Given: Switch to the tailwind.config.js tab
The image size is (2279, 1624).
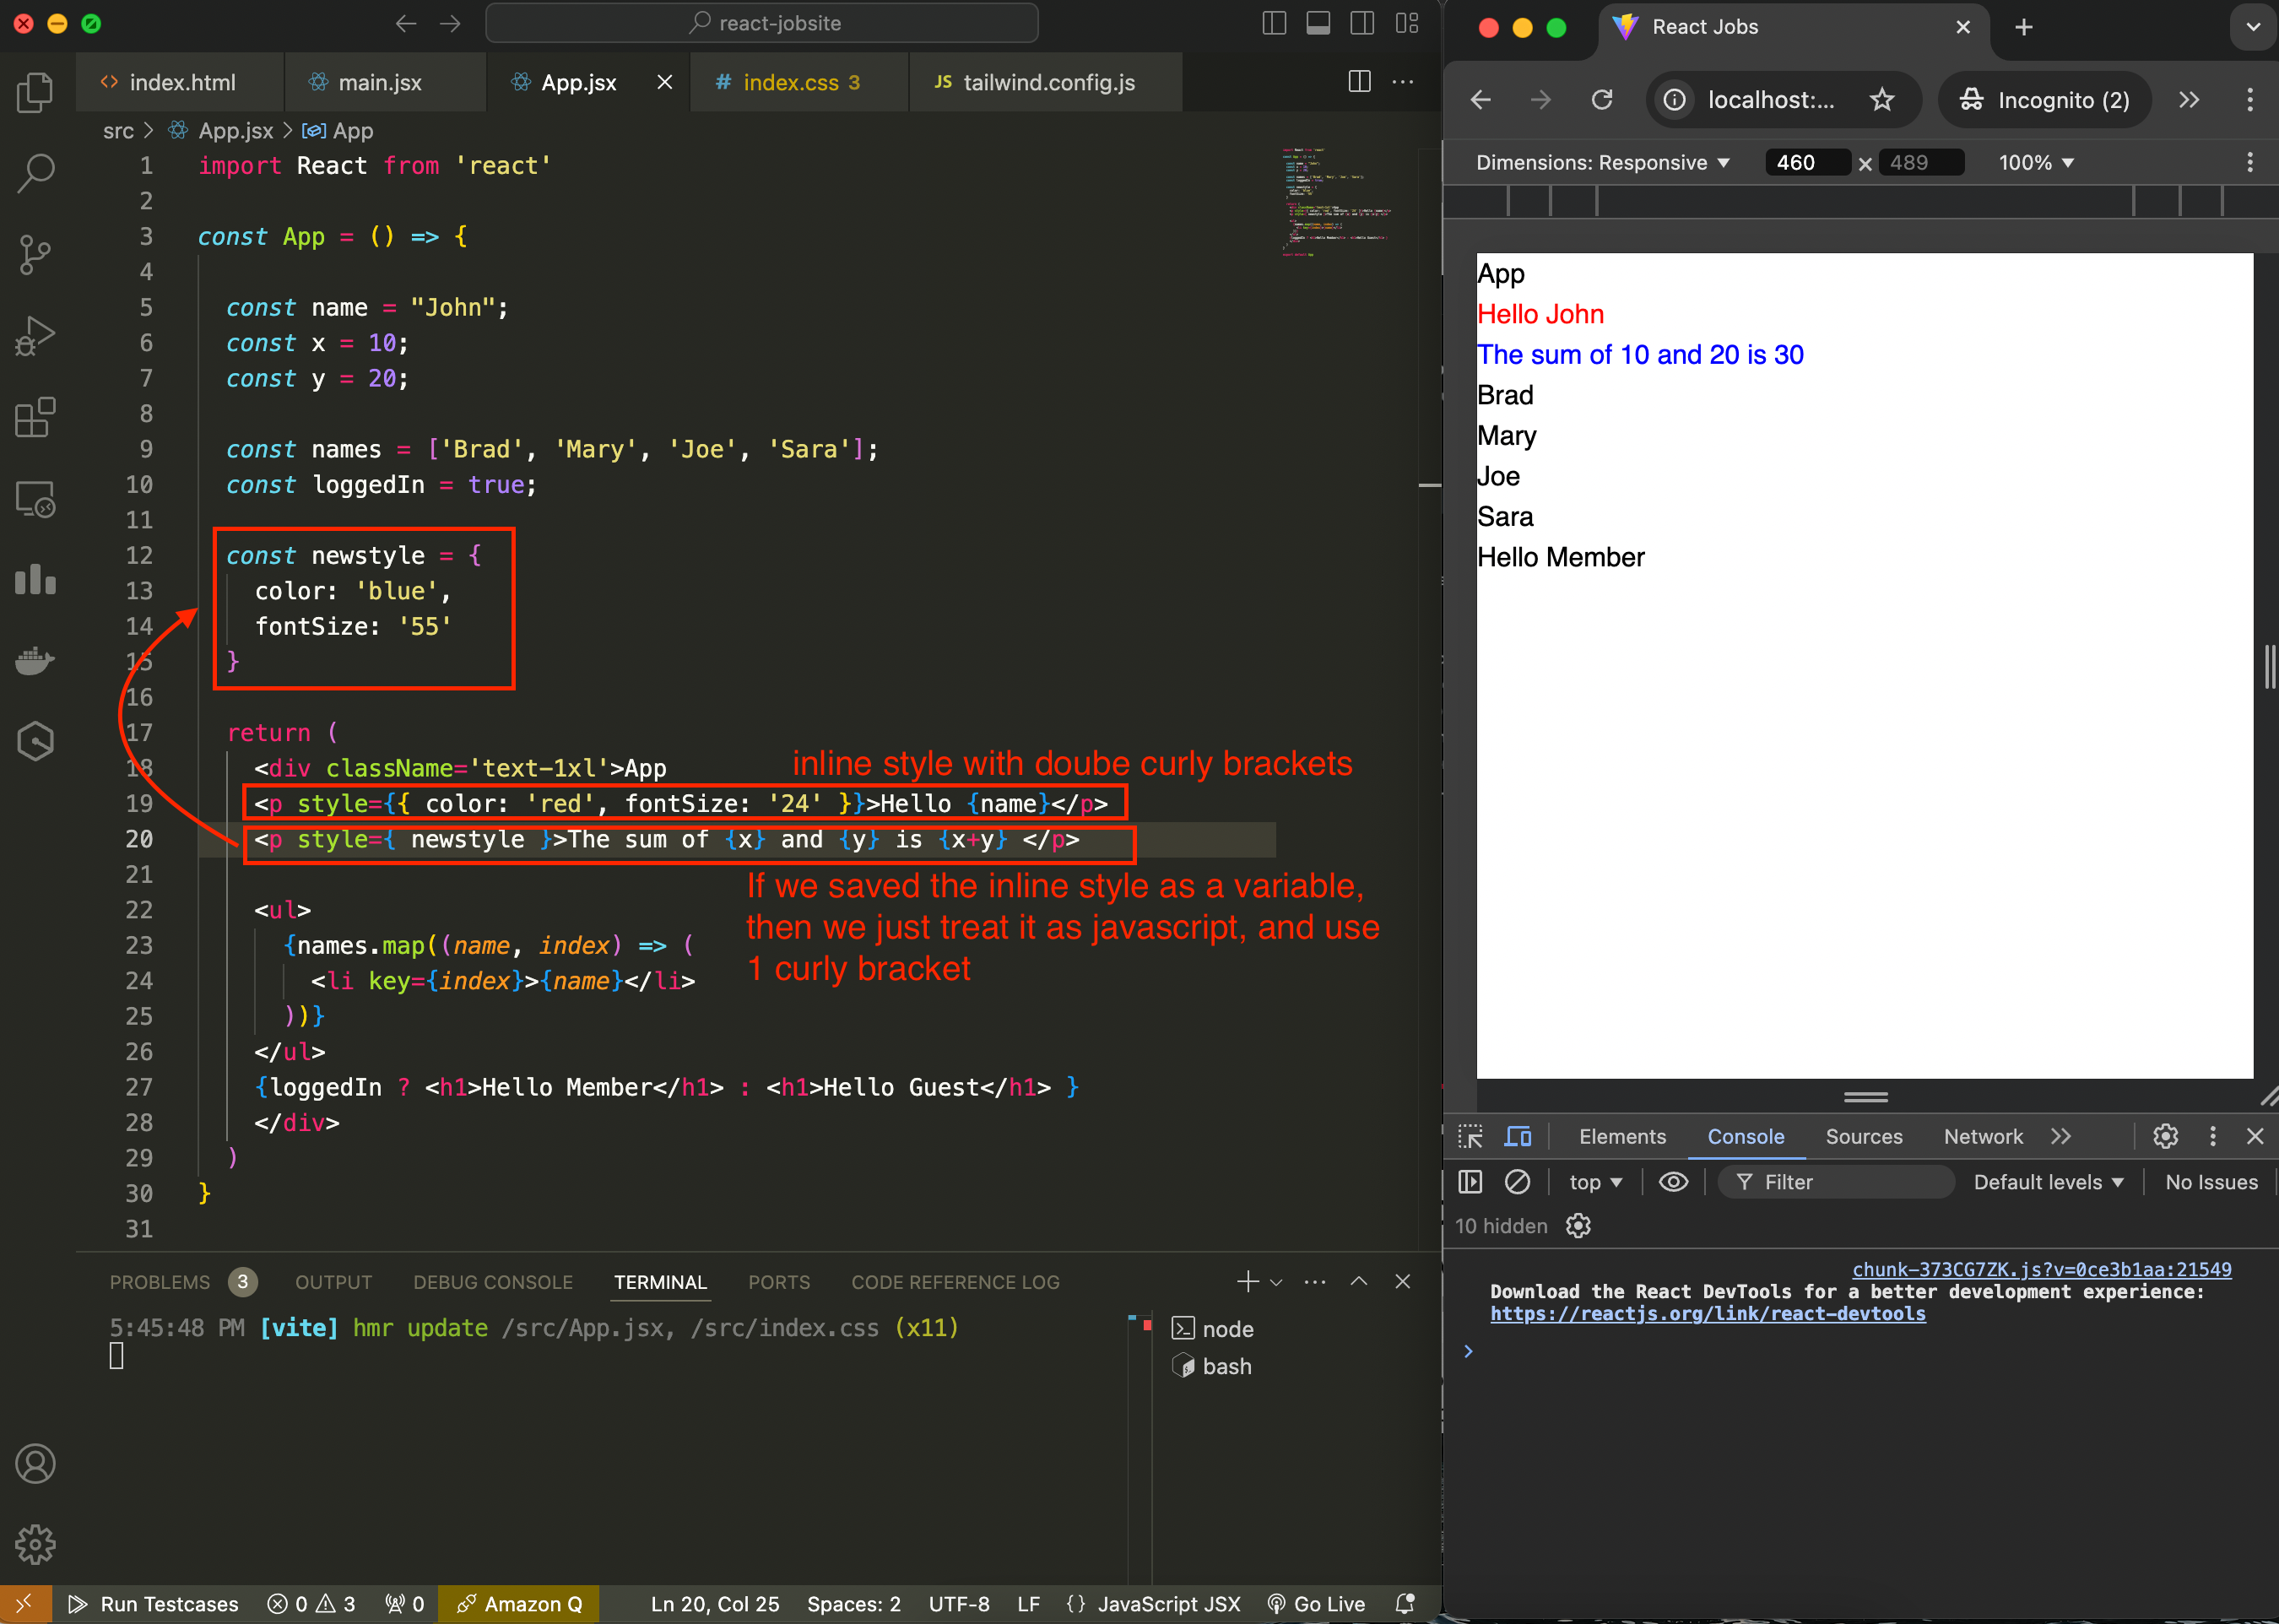Looking at the screenshot, I should point(1046,82).
